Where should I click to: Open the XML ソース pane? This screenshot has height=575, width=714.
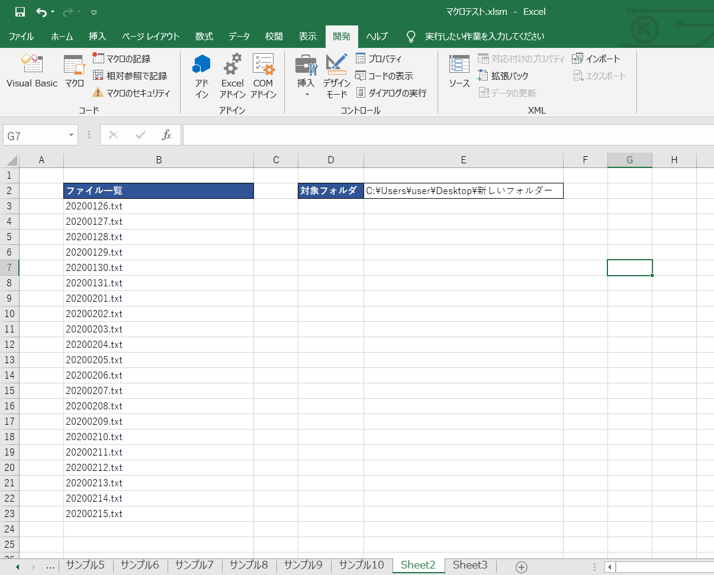(459, 71)
